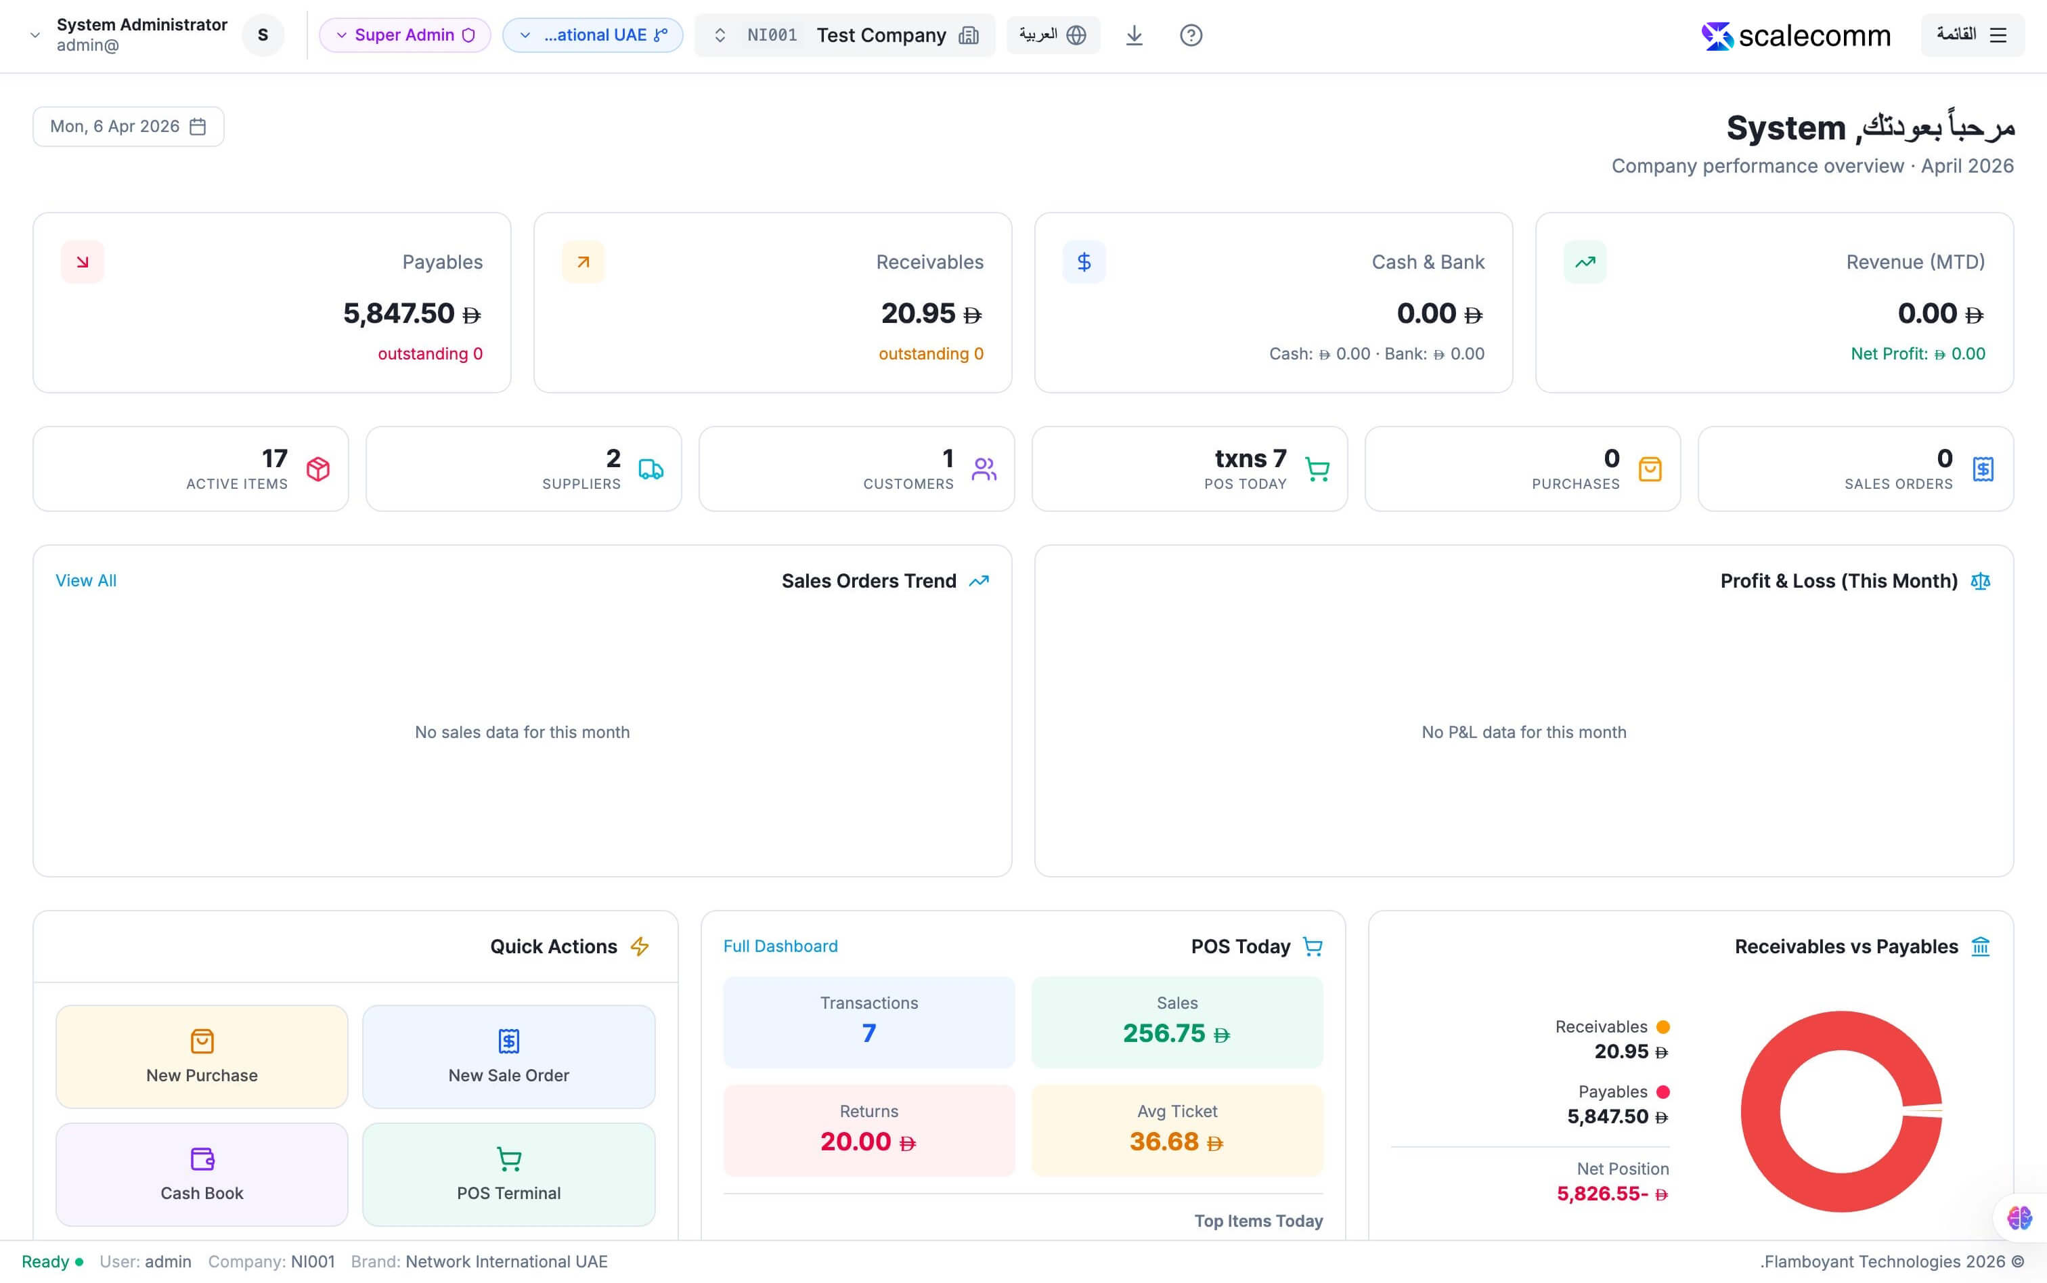Click the Receivables summary card
This screenshot has width=2047, height=1283.
click(x=772, y=302)
